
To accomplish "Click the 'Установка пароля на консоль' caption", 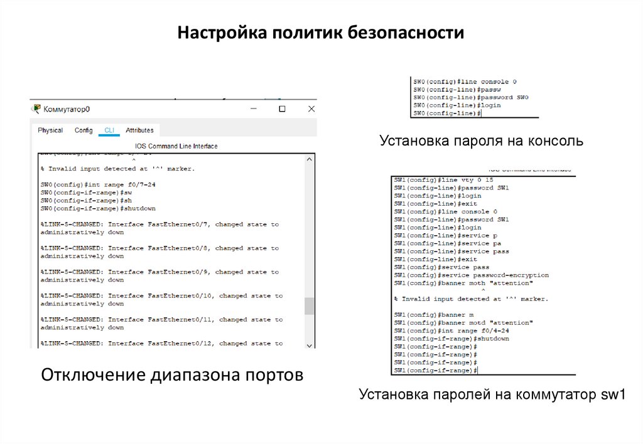I will click(481, 140).
